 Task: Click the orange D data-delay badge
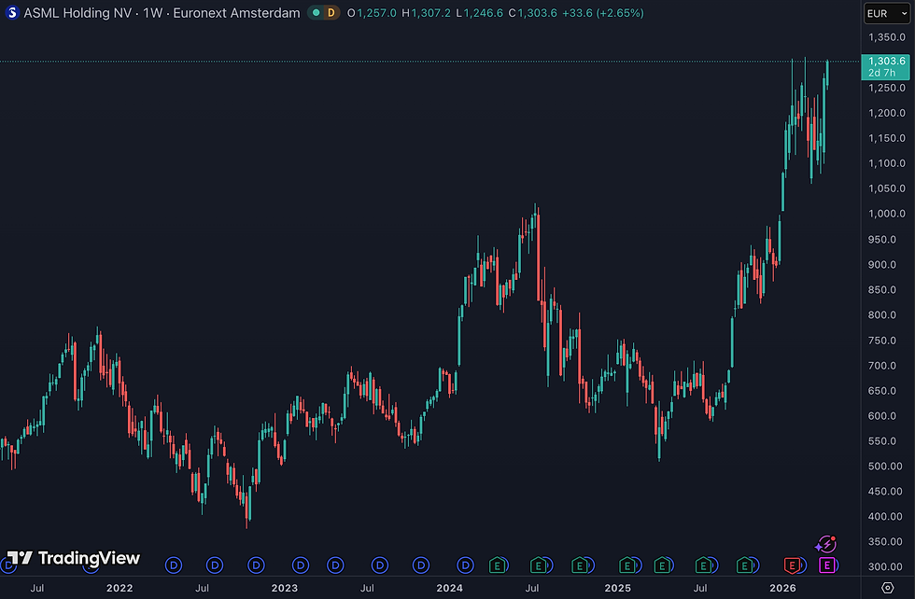(331, 13)
